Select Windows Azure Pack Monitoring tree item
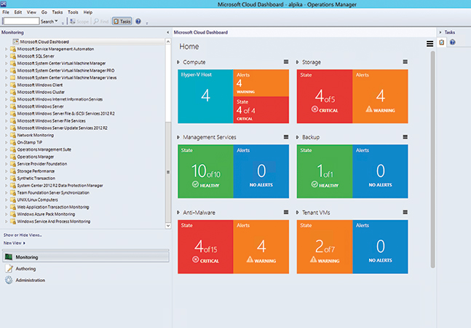Screen dimensions: 471x328 point(46,214)
